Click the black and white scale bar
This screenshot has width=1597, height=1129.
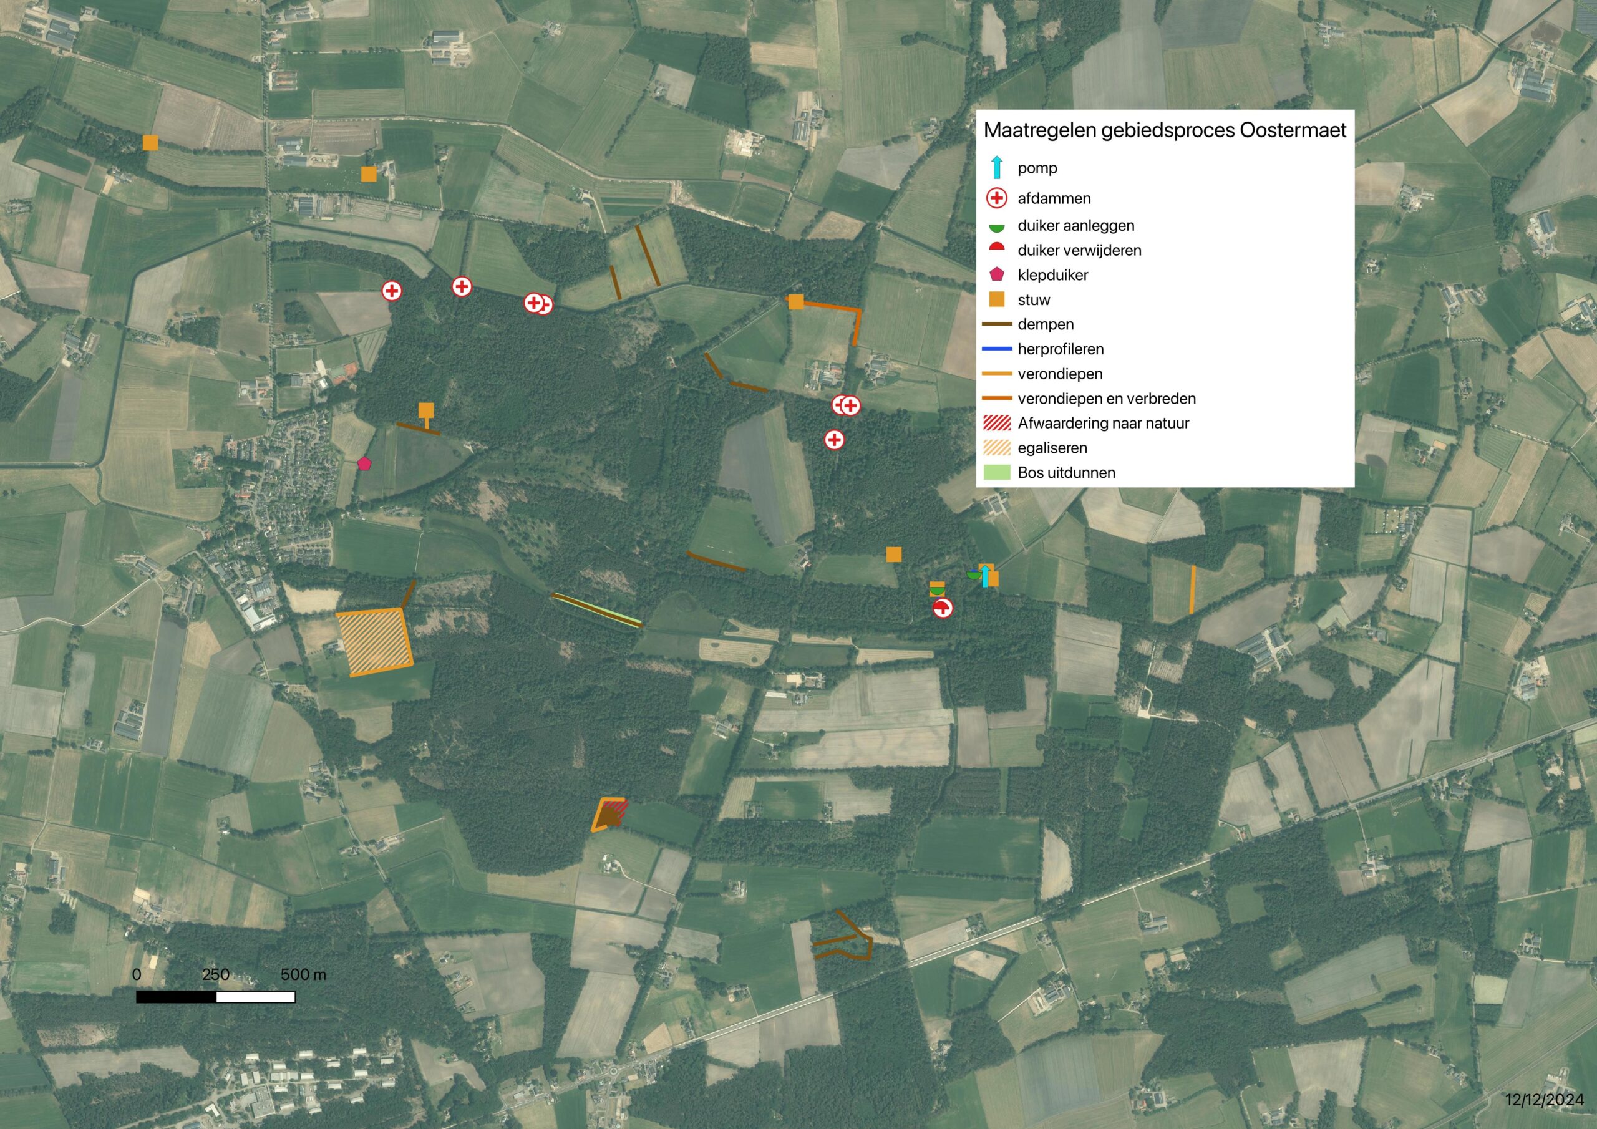coord(216,997)
